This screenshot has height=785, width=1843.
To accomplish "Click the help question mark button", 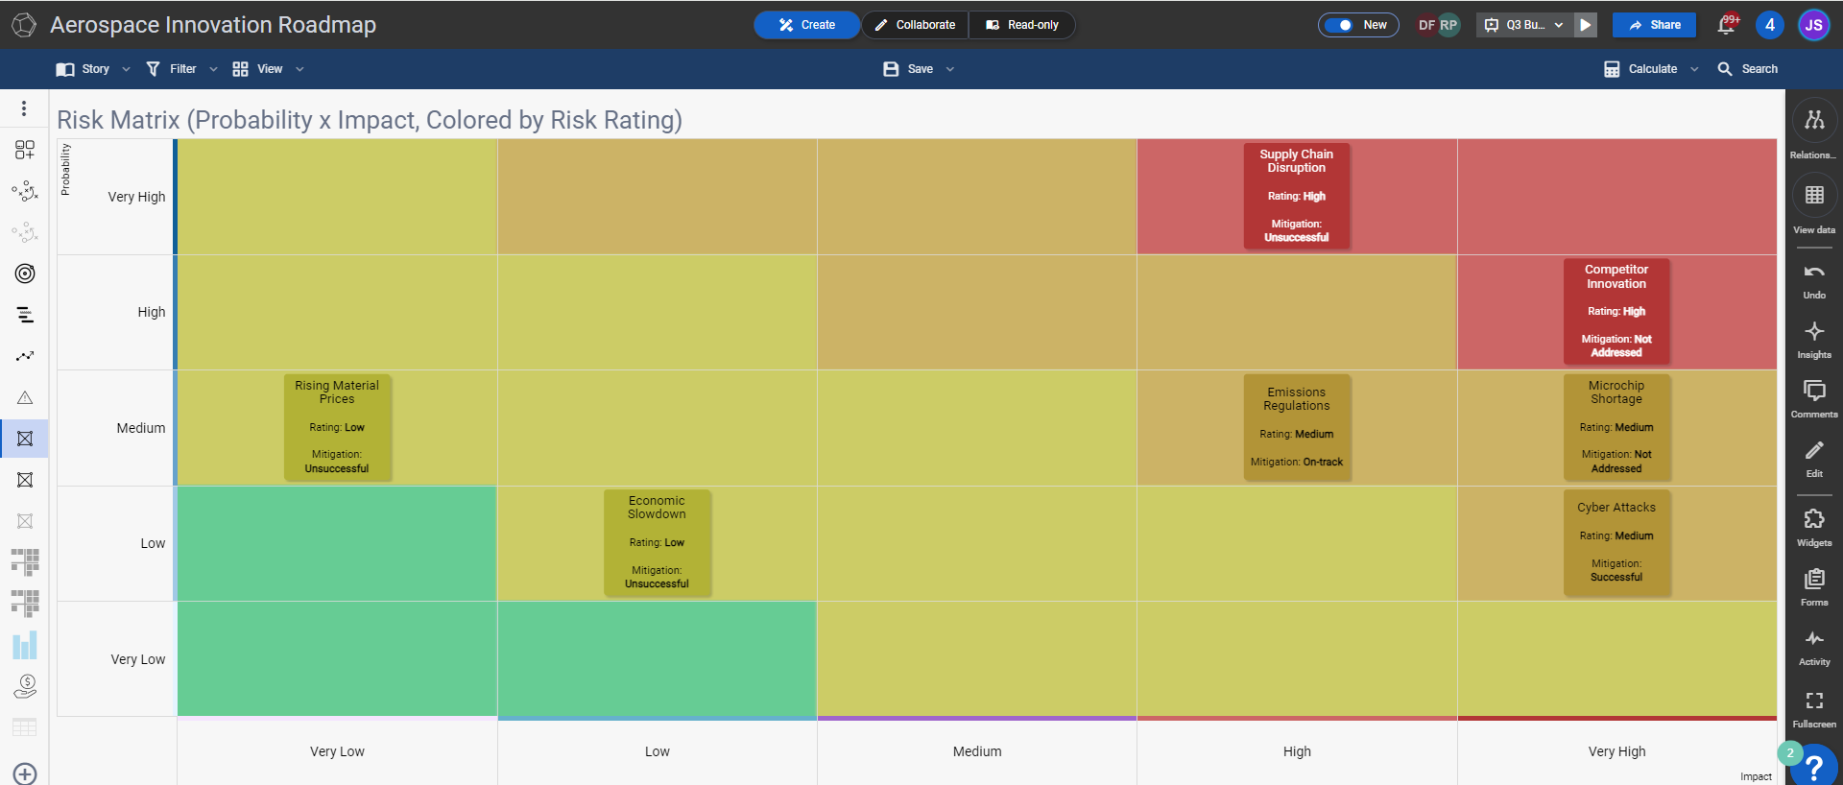I will pos(1814,766).
